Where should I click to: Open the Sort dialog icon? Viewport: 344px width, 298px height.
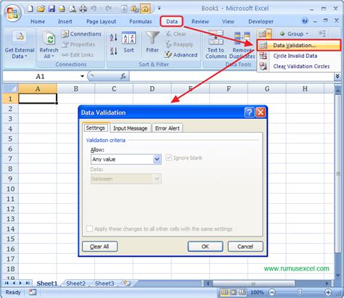point(128,38)
